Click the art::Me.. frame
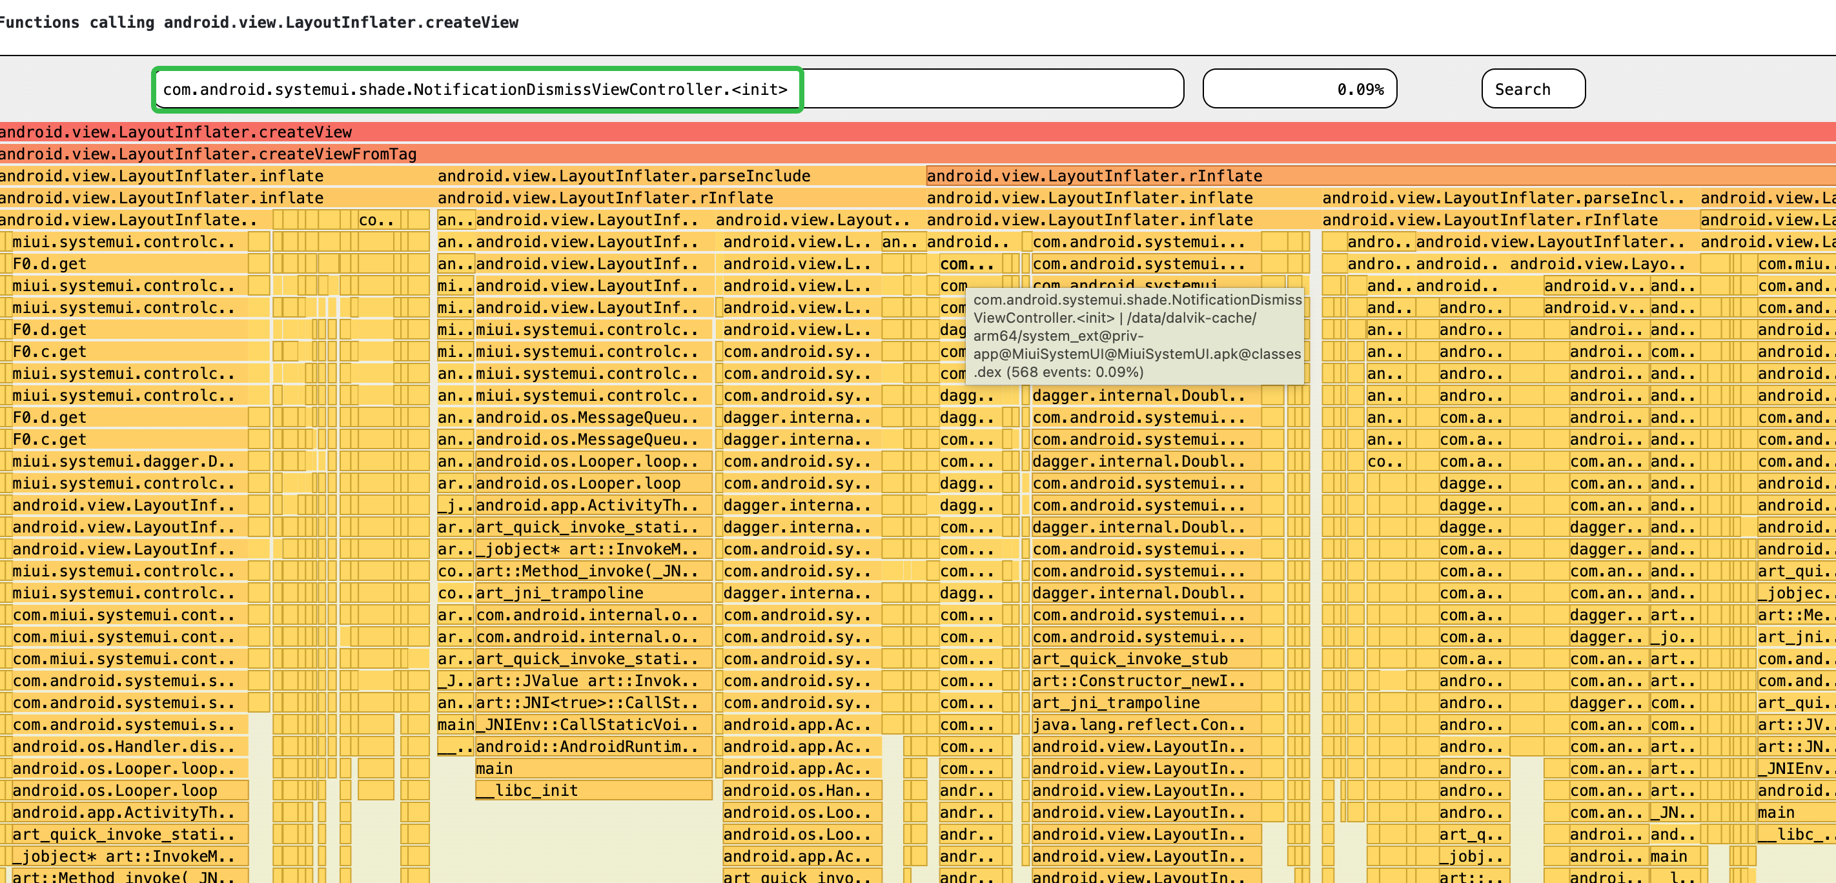This screenshot has width=1836, height=883. (1796, 615)
